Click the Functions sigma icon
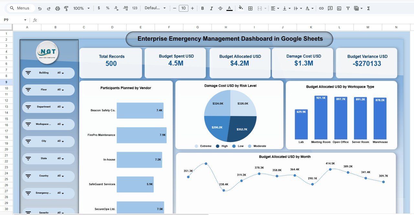The image size is (414, 215). 368,8
